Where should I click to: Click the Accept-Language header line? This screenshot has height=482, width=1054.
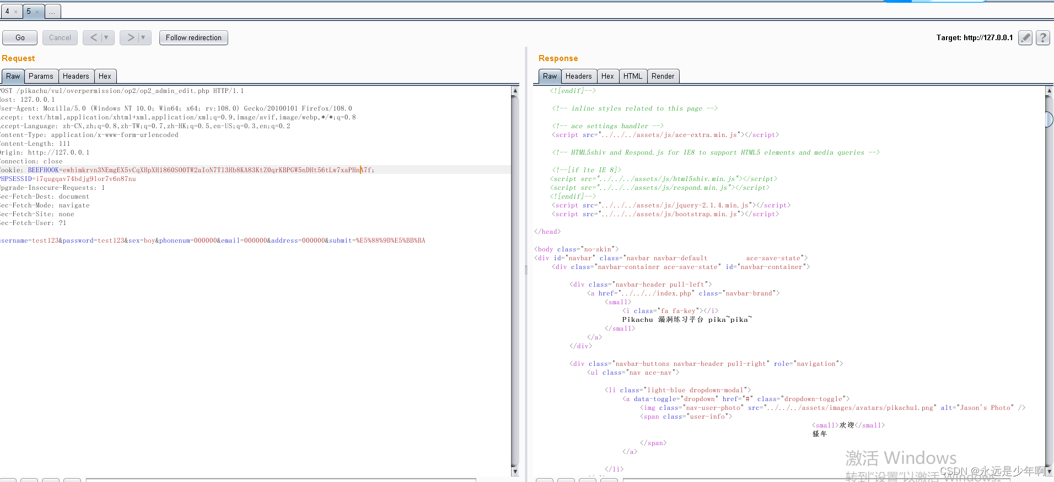(x=145, y=126)
